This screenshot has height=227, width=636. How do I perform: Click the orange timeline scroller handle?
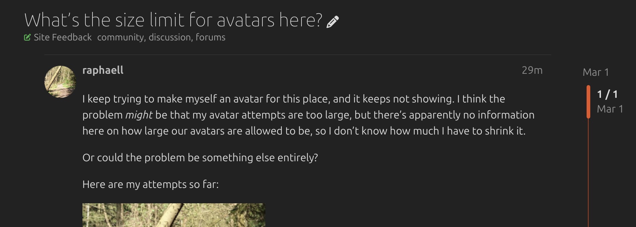pyautogui.click(x=588, y=102)
